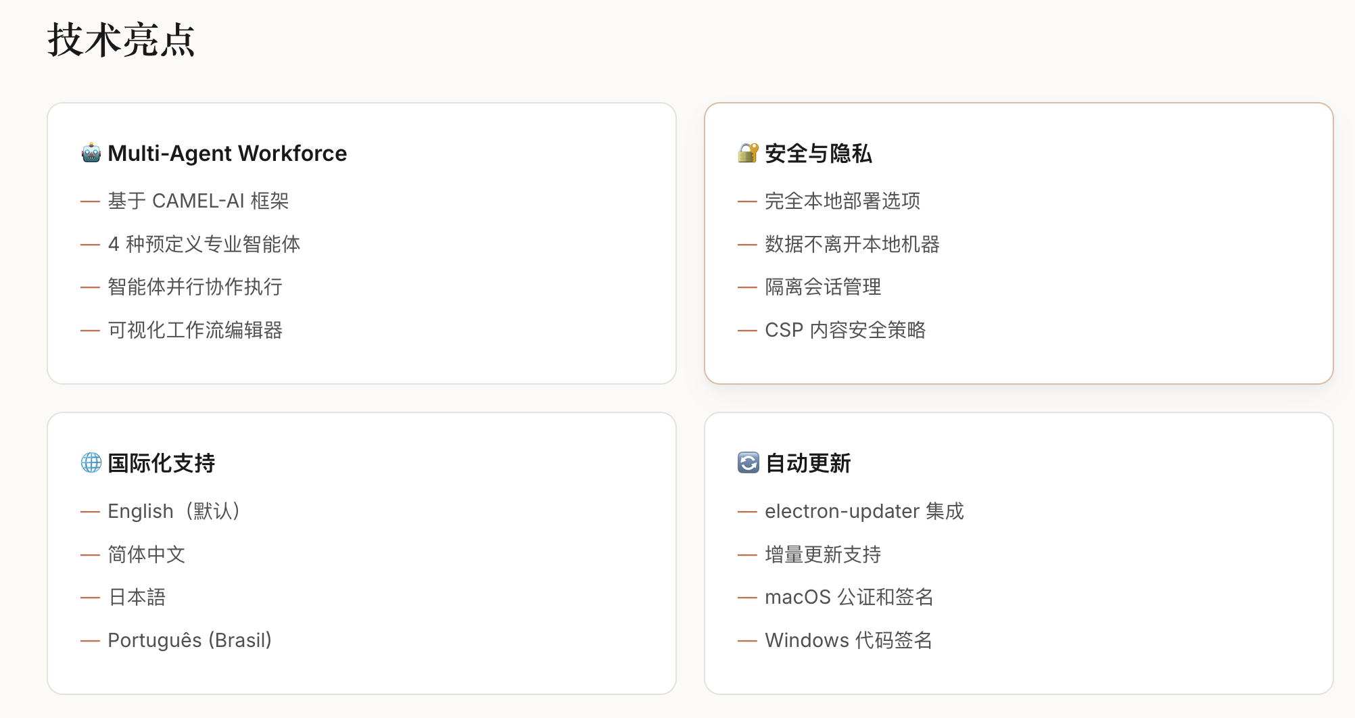
Task: Click the 简体中文 language entry
Action: (146, 554)
